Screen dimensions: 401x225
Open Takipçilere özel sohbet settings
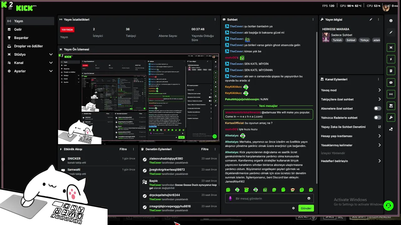click(x=351, y=99)
